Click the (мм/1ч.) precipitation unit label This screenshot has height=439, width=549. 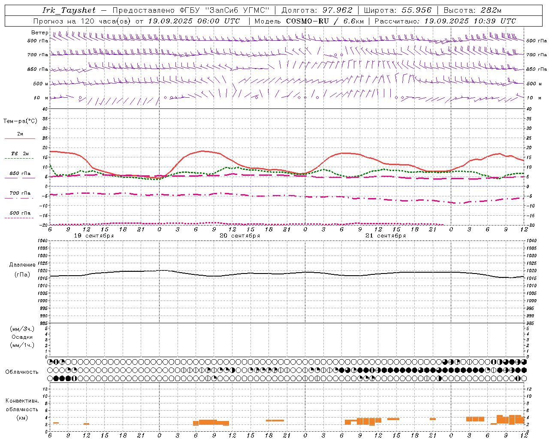tap(22, 345)
